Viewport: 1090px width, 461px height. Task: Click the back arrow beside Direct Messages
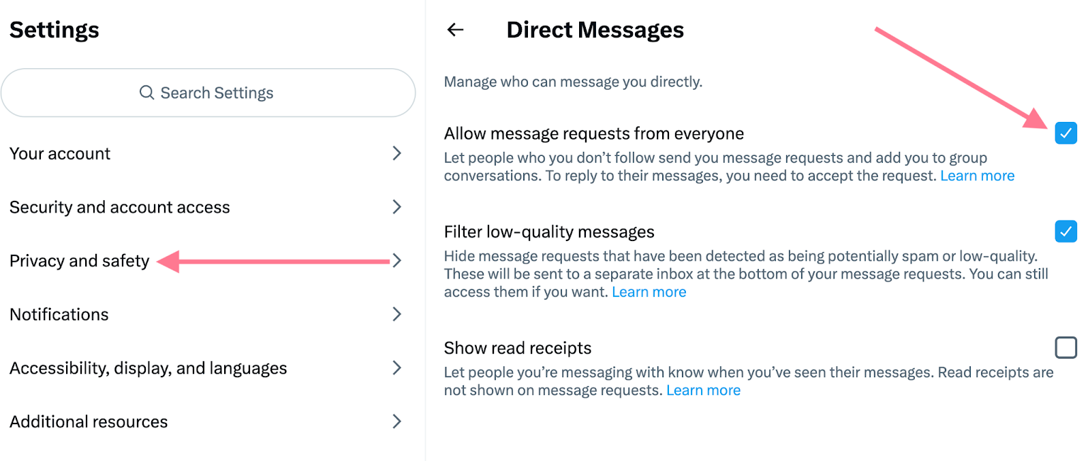(x=455, y=29)
